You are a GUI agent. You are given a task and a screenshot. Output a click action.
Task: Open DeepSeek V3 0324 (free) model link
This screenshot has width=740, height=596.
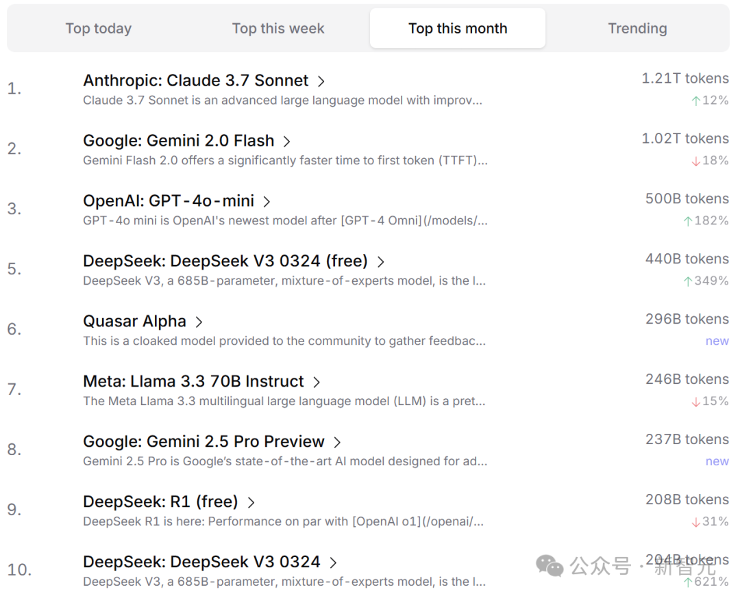click(x=225, y=261)
